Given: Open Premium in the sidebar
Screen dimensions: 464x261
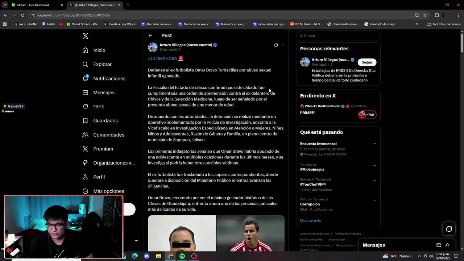Looking at the screenshot, I should tap(98, 149).
